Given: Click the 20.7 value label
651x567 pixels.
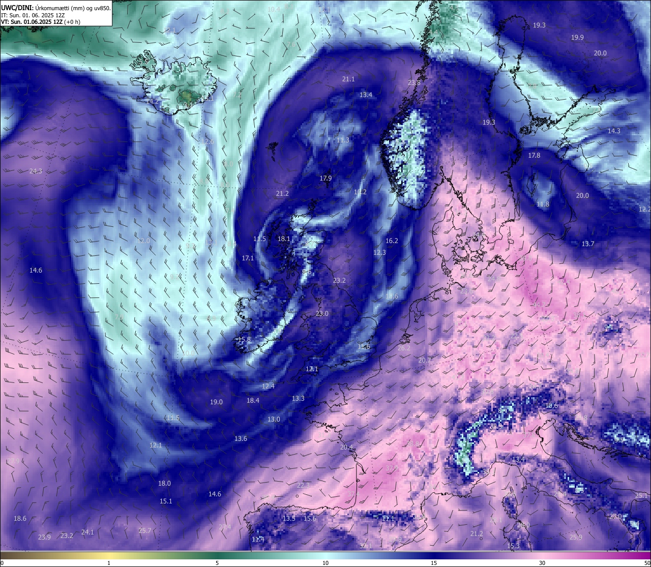Looking at the screenshot, I should [424, 361].
